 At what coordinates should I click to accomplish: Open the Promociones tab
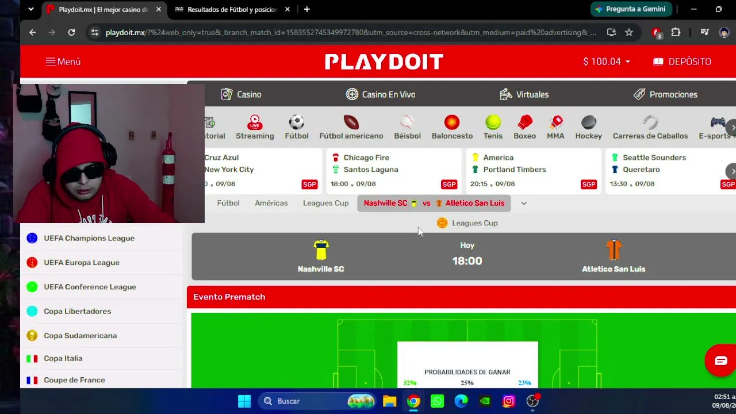[x=665, y=94]
